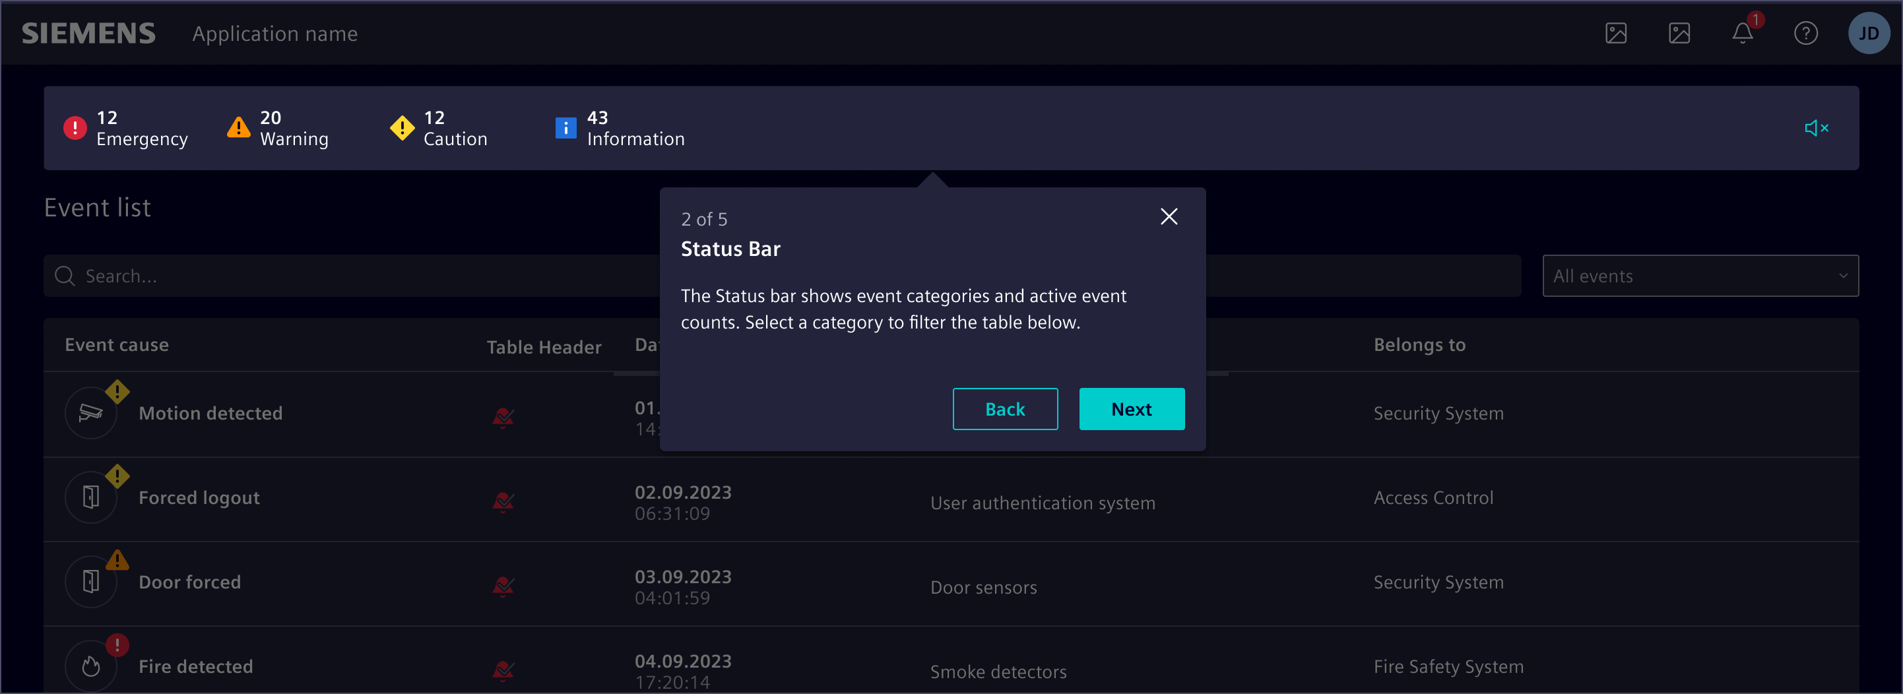Click the Siemens logo
Image resolution: width=1903 pixels, height=694 pixels.
point(88,33)
